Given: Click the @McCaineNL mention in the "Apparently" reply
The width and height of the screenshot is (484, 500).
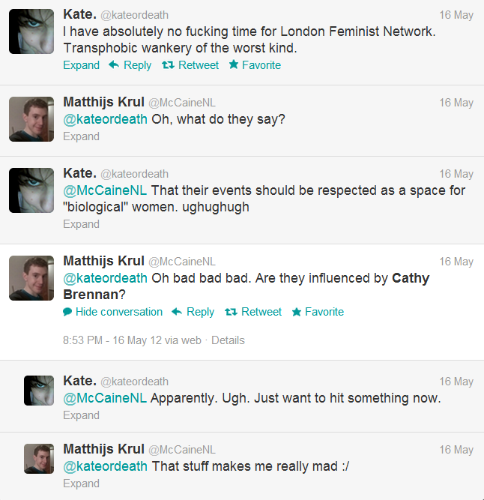Looking at the screenshot, I should (105, 398).
